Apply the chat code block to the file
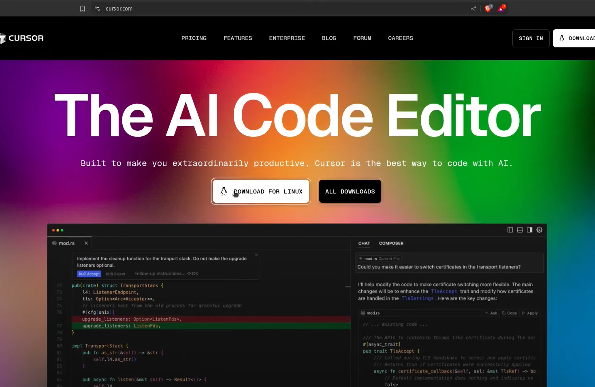 tap(530, 313)
